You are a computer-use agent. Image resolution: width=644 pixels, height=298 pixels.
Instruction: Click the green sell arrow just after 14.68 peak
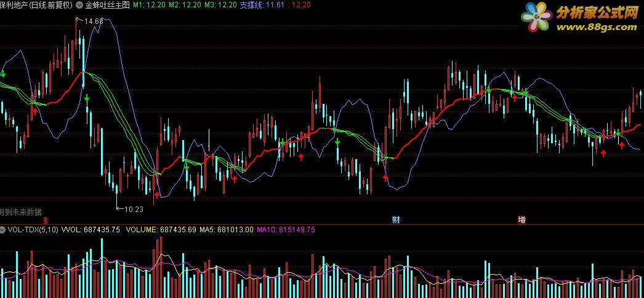(x=87, y=98)
